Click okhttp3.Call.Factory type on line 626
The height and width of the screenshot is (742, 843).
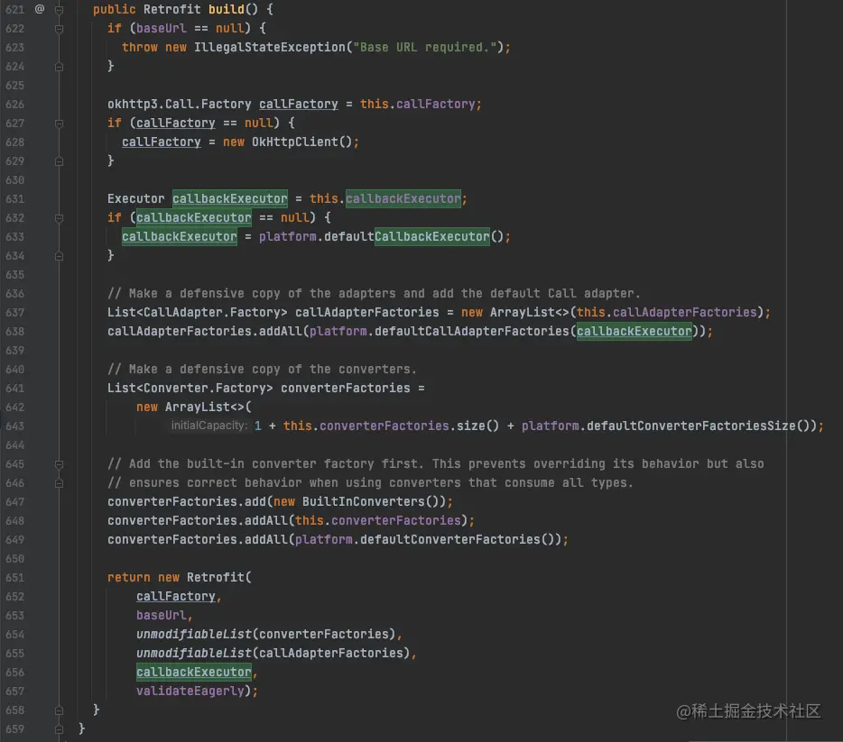[x=179, y=105]
